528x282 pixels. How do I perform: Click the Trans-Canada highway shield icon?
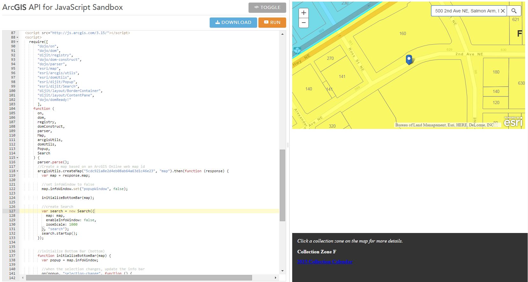click(x=297, y=50)
